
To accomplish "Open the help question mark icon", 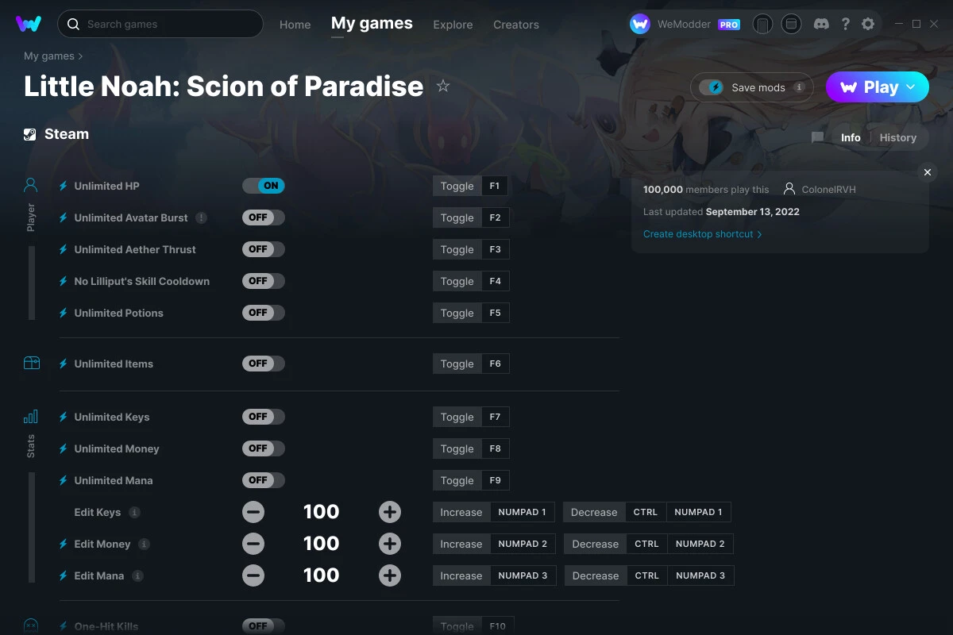I will pyautogui.click(x=846, y=24).
